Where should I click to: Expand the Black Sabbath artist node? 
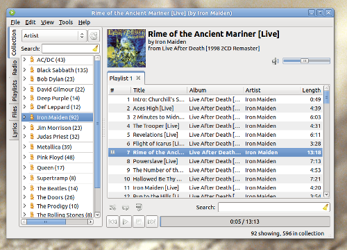(25, 69)
